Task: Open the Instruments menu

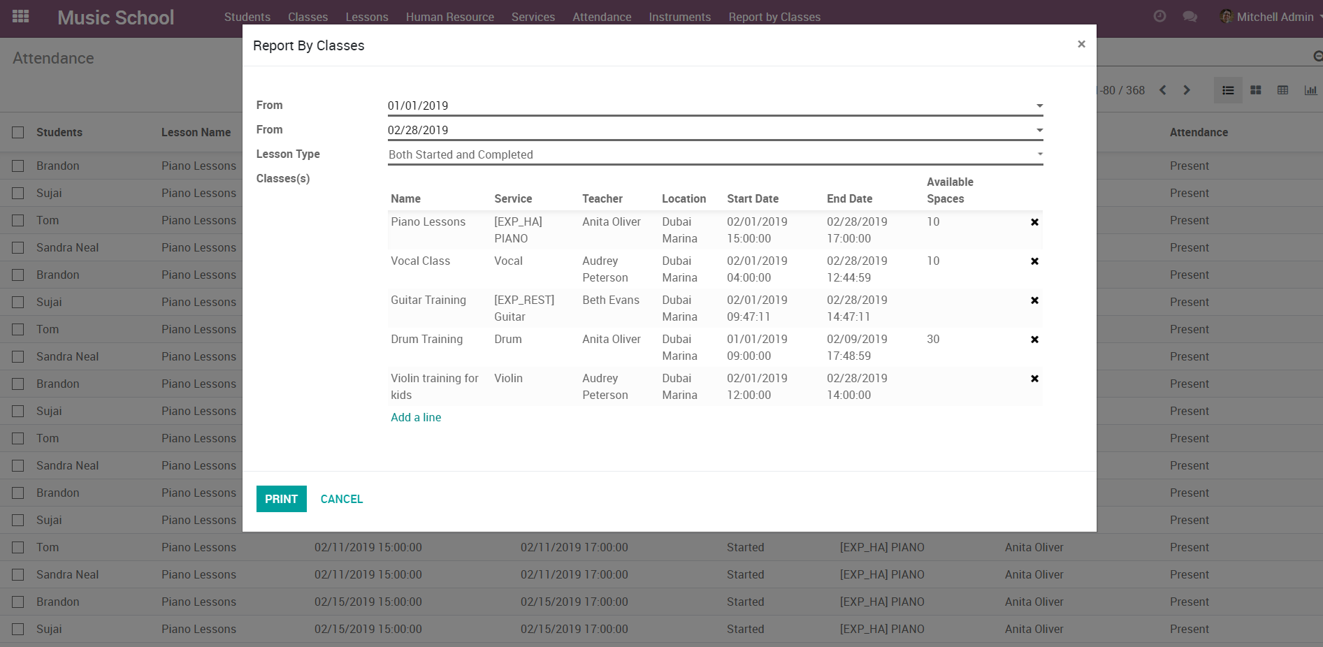Action: coord(679,17)
